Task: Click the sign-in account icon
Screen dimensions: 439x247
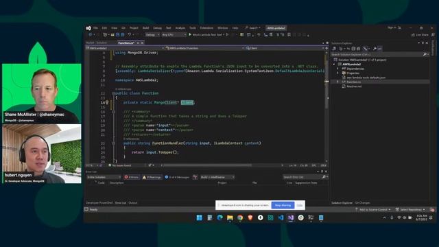Action: [399, 27]
